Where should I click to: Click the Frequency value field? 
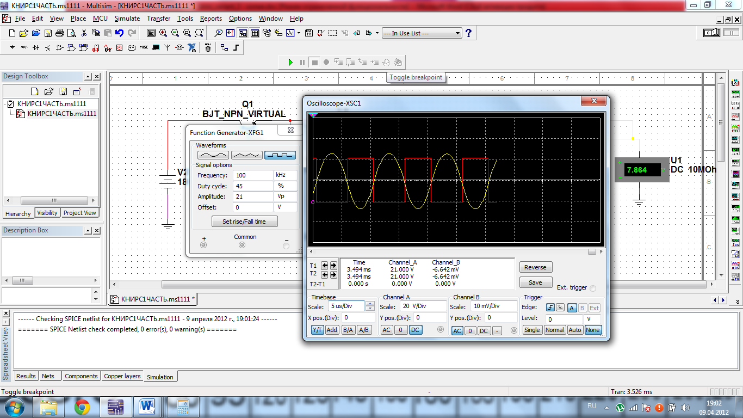tap(253, 175)
